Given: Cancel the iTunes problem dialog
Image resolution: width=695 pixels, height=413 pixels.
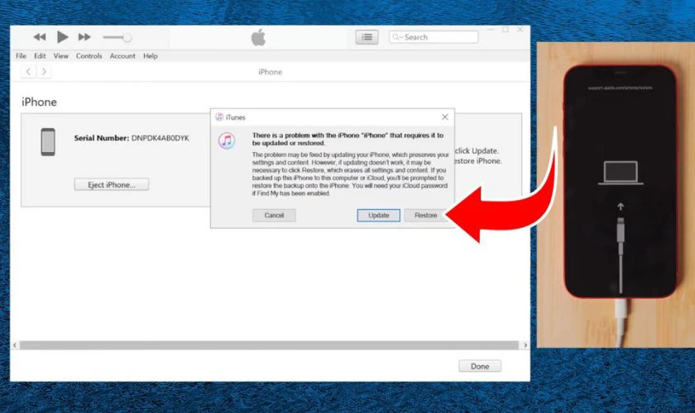Looking at the screenshot, I should click(x=274, y=215).
